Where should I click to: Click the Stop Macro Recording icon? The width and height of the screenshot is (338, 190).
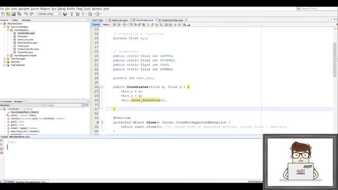tap(180, 25)
